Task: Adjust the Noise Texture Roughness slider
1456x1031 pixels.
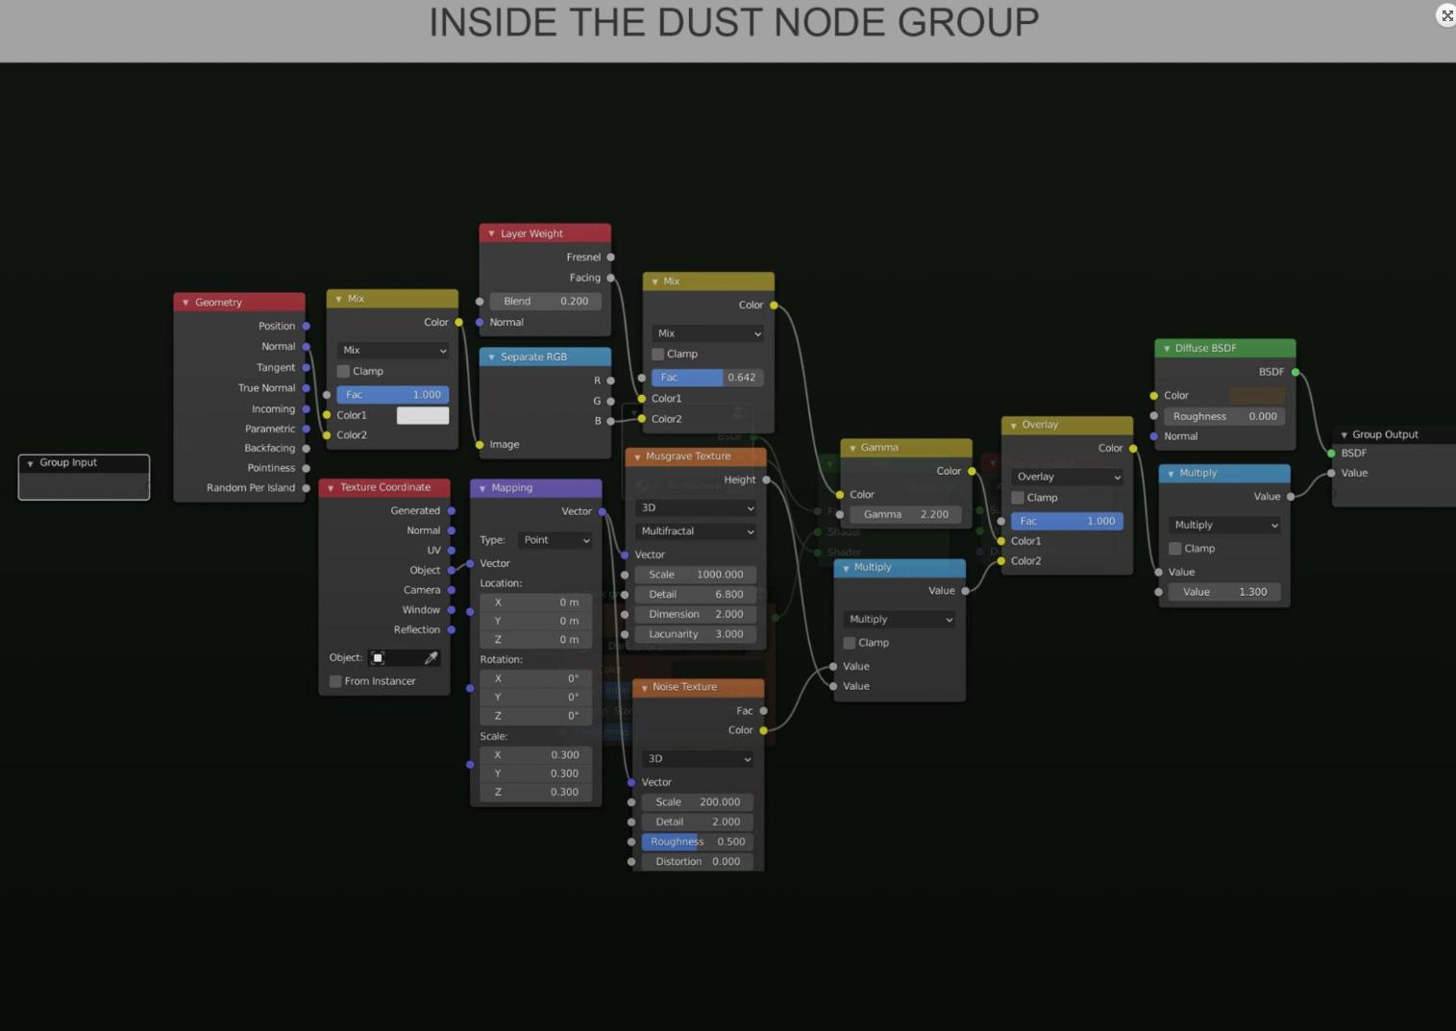Action: tap(697, 842)
